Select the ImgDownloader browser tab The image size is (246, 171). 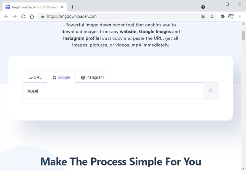point(34,7)
